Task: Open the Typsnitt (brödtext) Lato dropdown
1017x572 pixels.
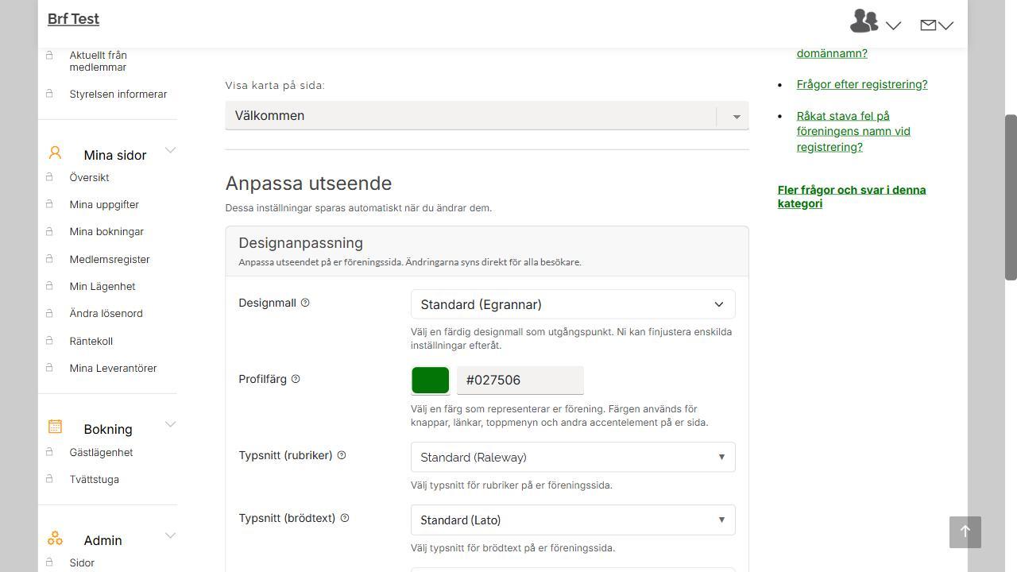Action: (x=573, y=520)
